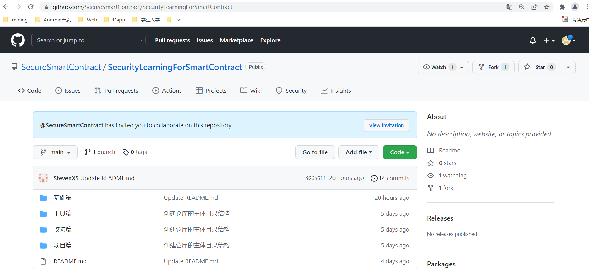Click the GitHub Octocat logo
Image resolution: width=589 pixels, height=272 pixels.
(18, 40)
